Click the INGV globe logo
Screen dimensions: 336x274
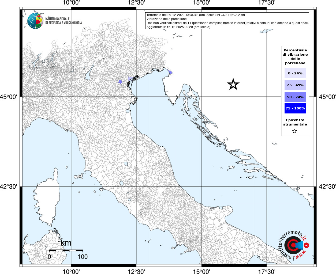(35, 21)
